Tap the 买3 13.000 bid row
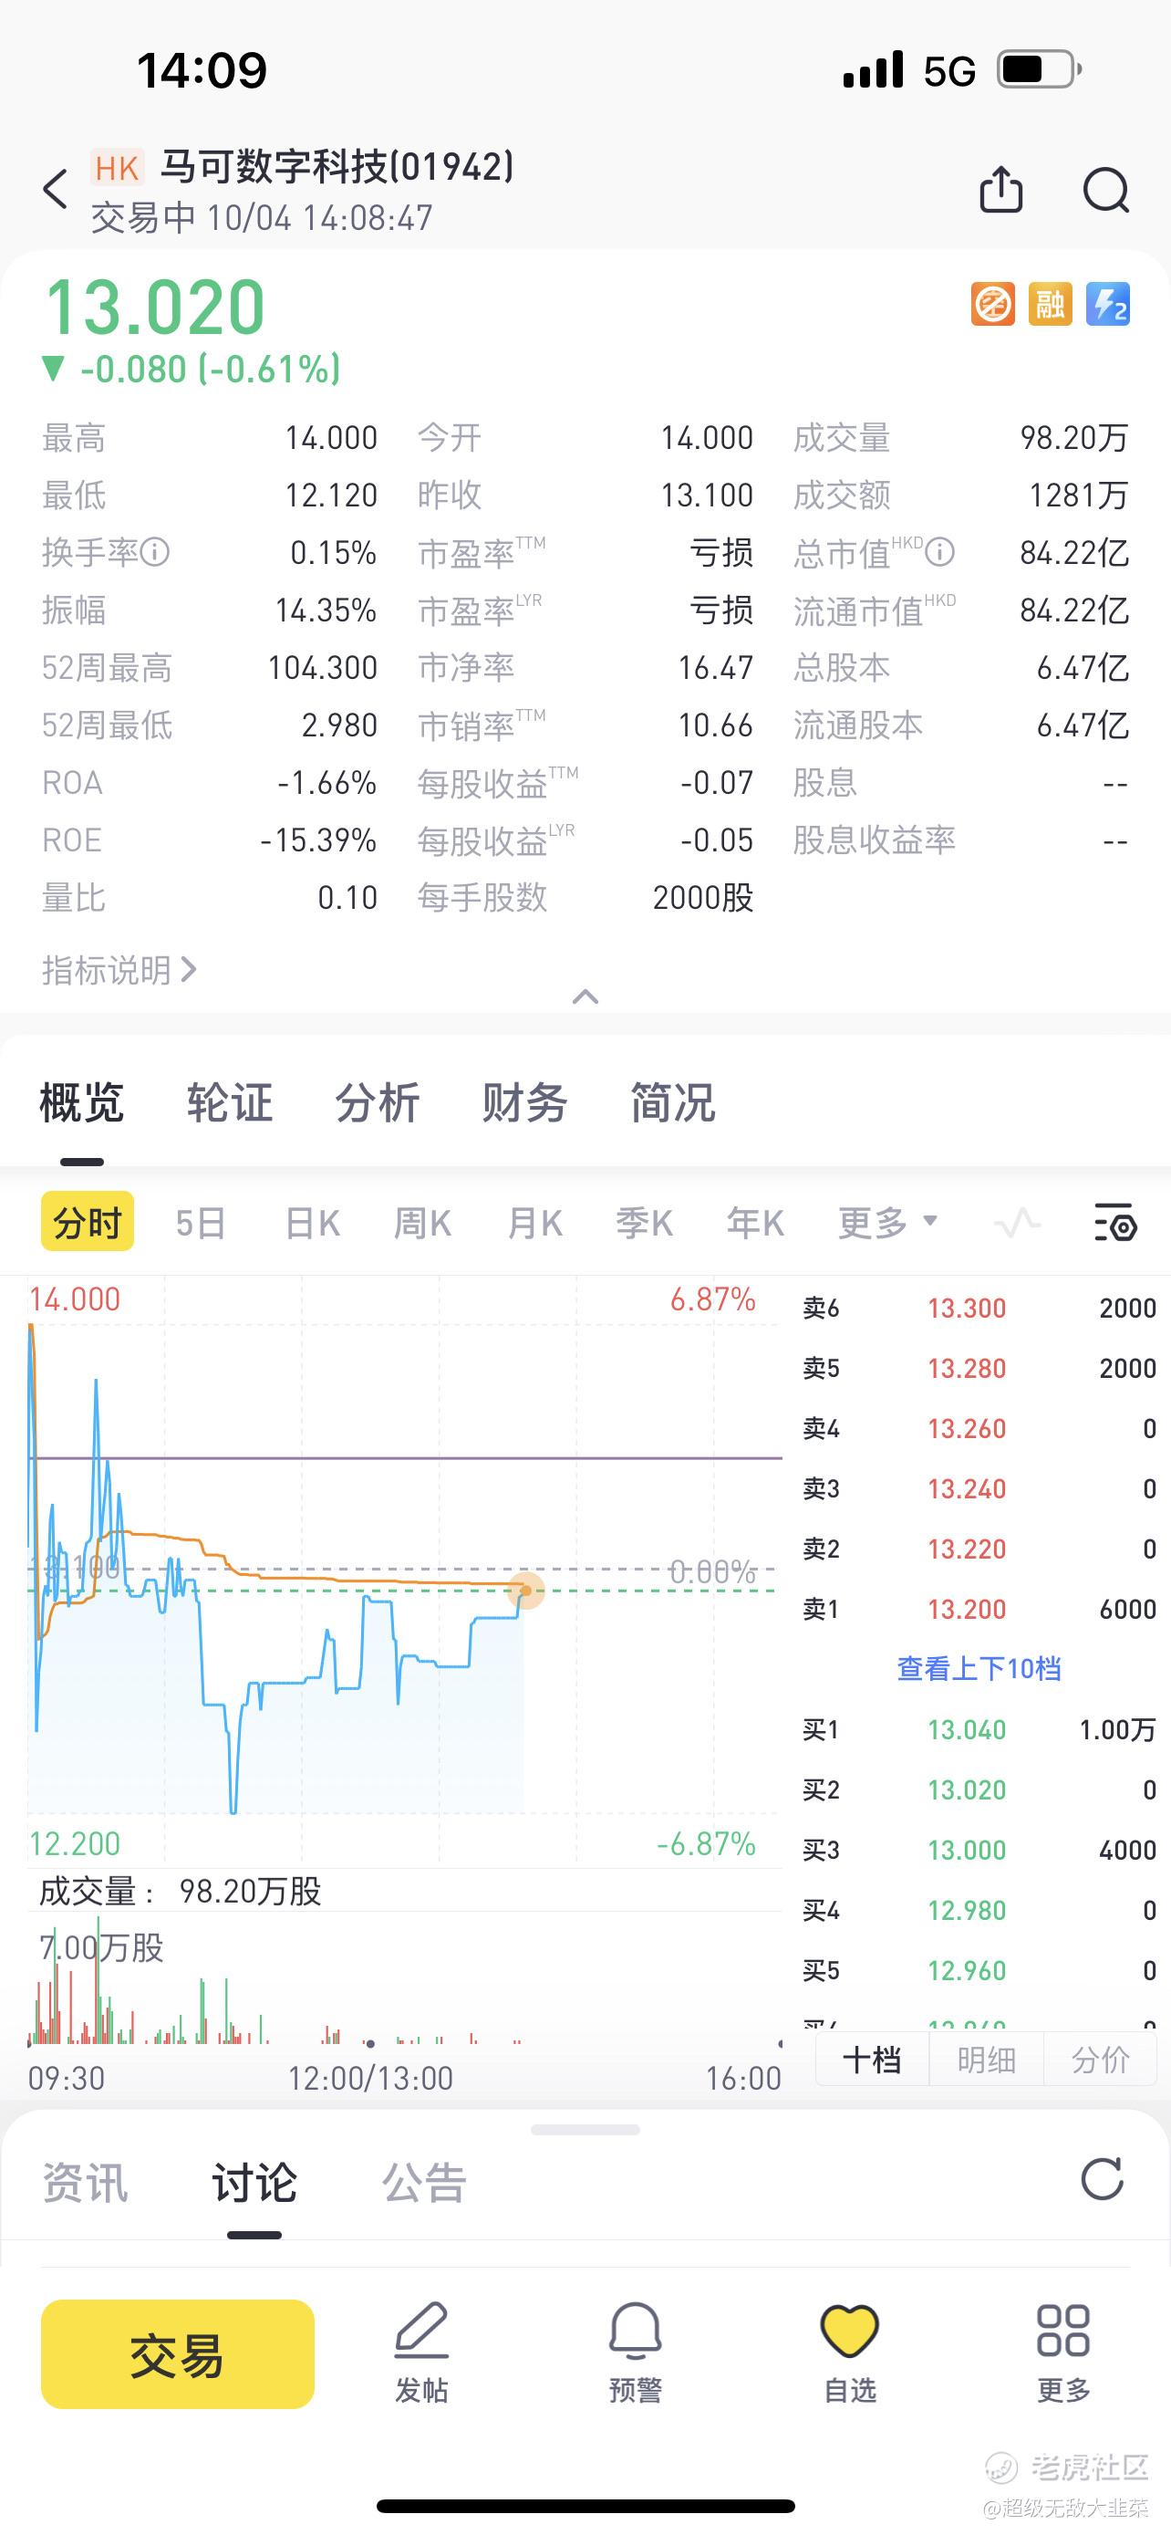This screenshot has height=2535, width=1171. coord(979,1850)
